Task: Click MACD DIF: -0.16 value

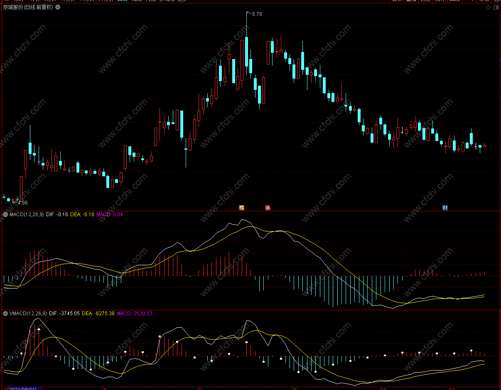Action: click(57, 215)
